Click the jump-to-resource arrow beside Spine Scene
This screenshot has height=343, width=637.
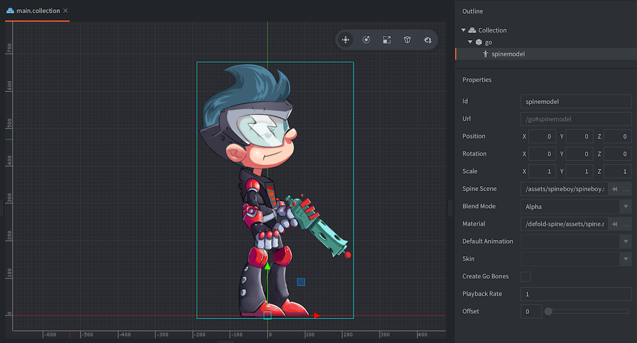615,189
